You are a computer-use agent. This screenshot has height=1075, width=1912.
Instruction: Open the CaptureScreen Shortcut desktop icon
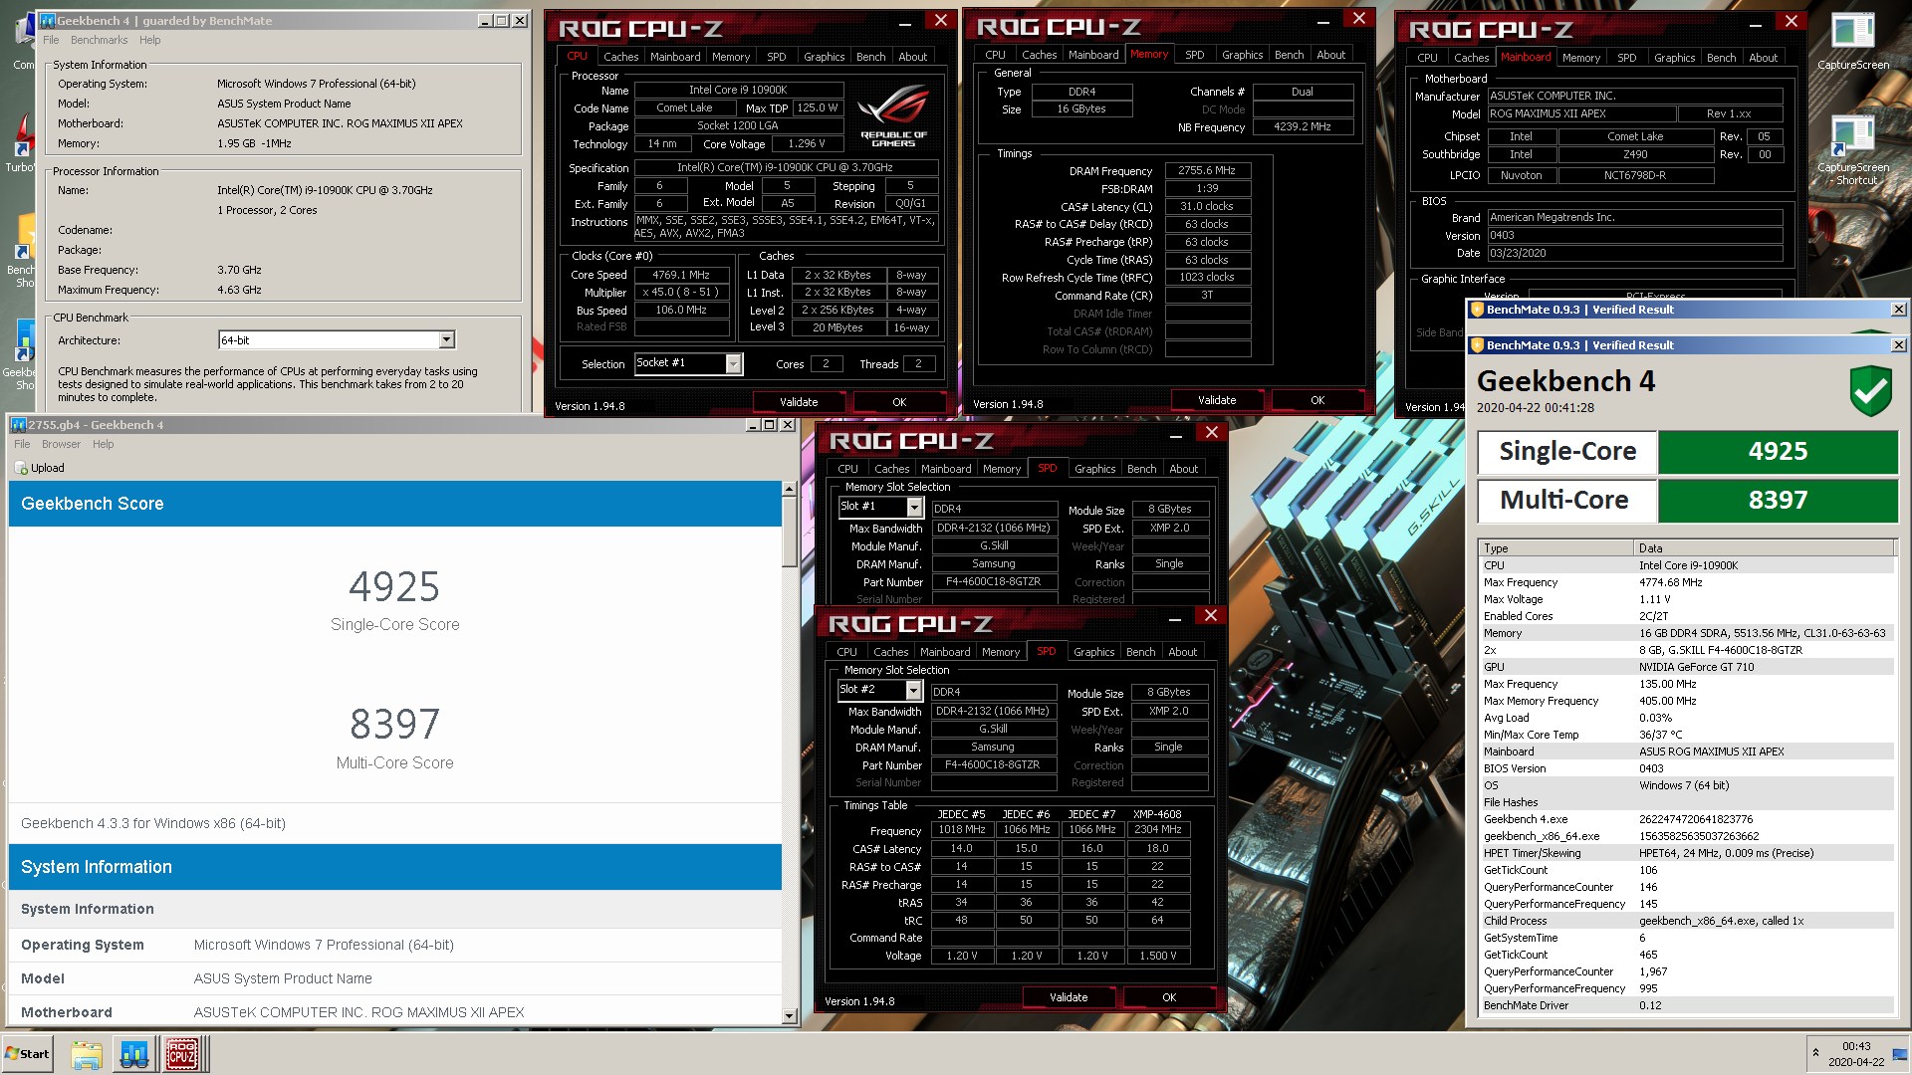[x=1852, y=151]
